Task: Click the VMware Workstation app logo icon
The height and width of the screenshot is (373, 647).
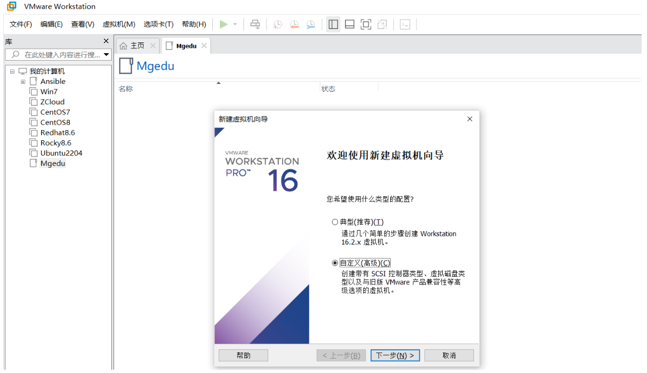Action: click(x=11, y=6)
